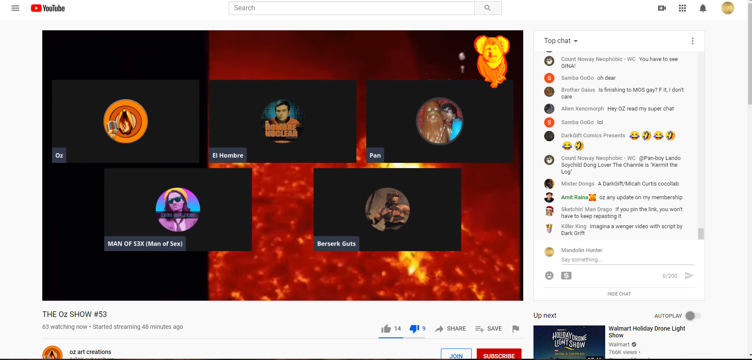Open the Walmart drone show thumbnail

pos(569,342)
